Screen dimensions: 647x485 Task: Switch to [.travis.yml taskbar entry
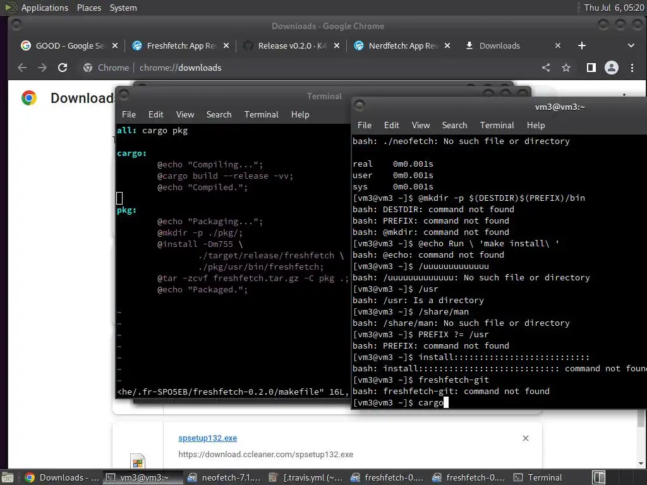(x=305, y=477)
